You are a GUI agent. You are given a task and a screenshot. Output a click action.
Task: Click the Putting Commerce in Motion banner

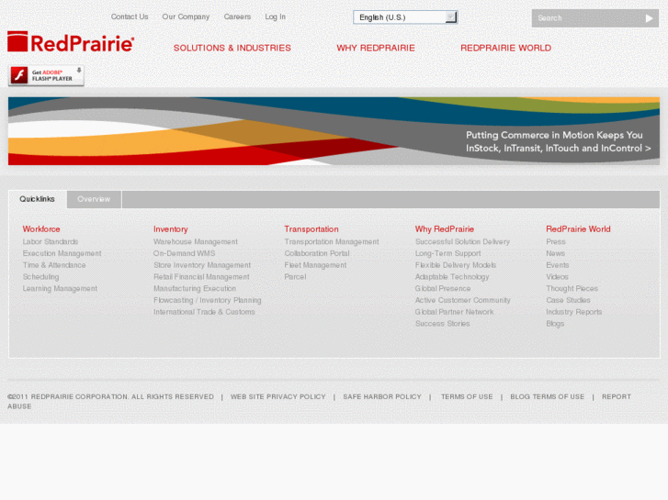(334, 131)
